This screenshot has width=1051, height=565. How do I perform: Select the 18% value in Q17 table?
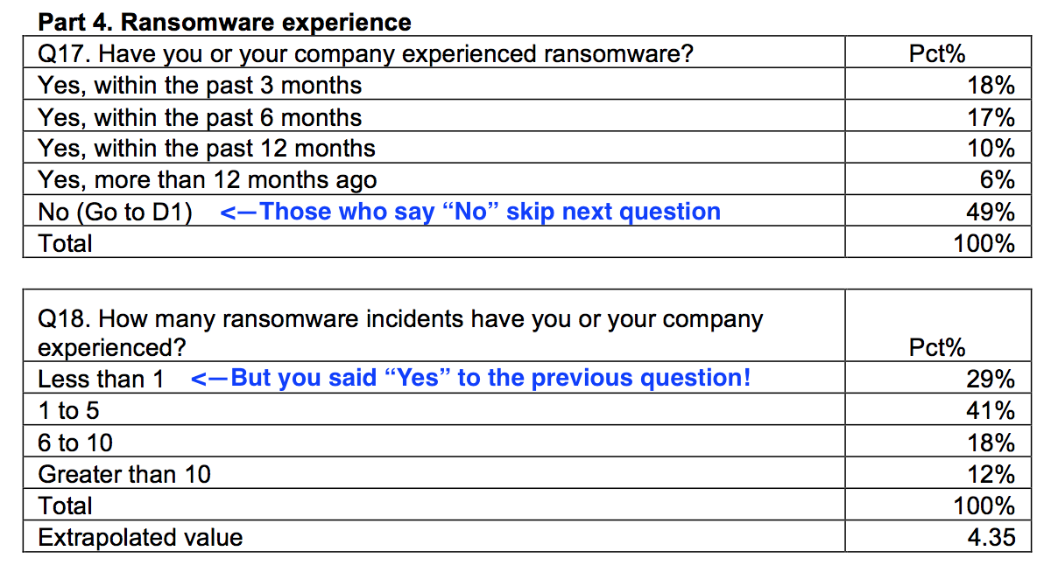(991, 86)
